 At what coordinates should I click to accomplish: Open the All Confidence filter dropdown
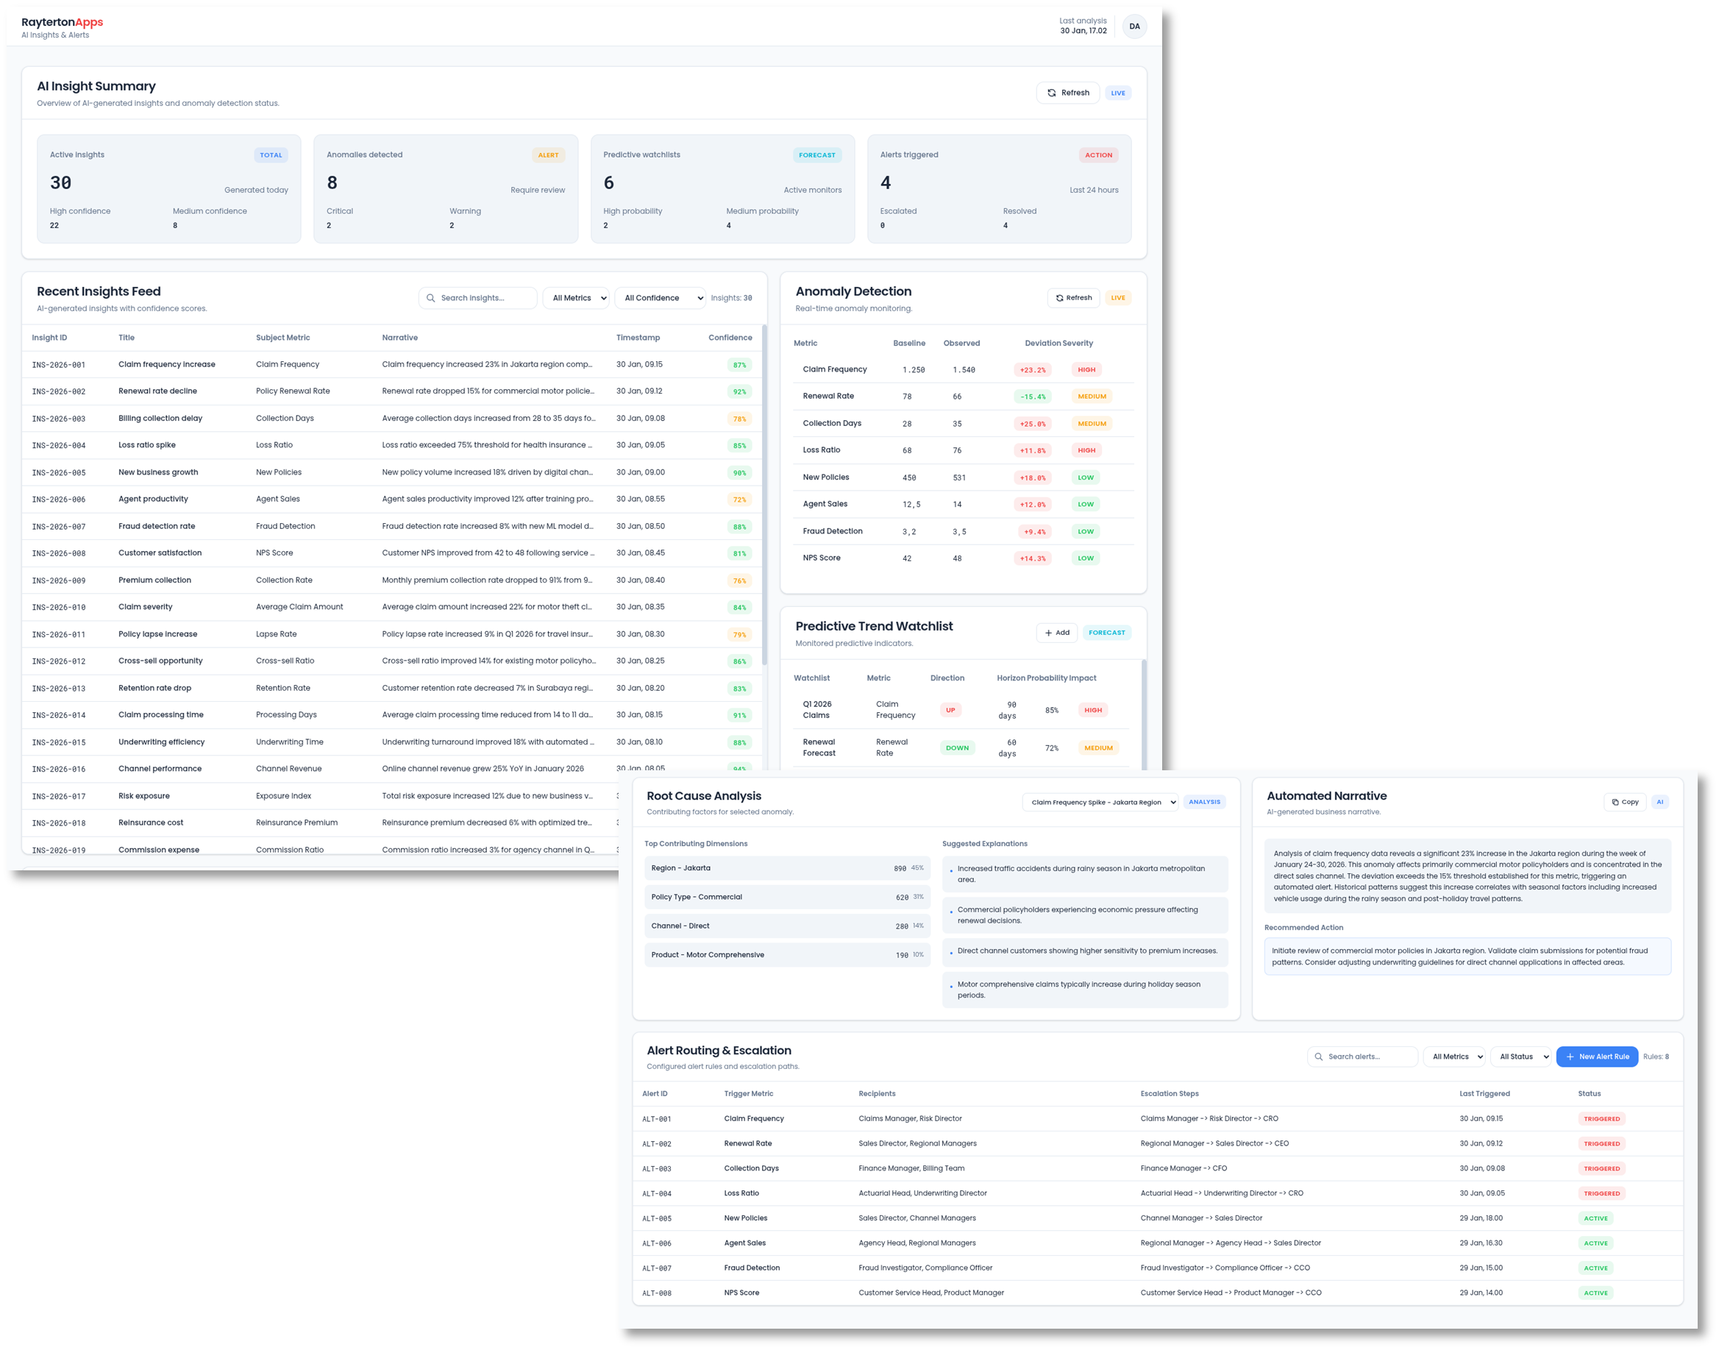[660, 298]
